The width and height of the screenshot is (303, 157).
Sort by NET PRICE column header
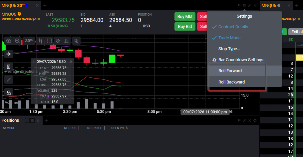95,128
